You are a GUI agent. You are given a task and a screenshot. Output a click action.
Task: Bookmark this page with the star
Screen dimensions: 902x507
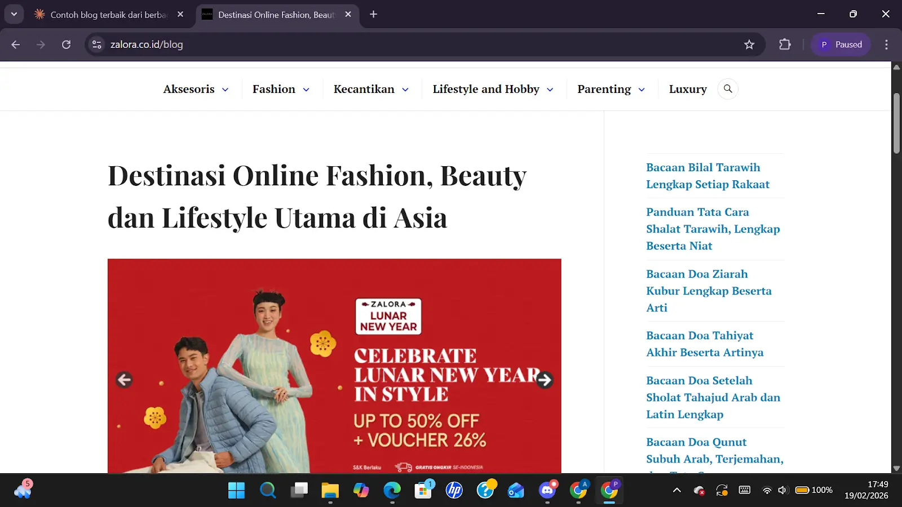(749, 45)
